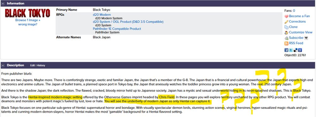The image size is (316, 117).
Task: Click the pencil icon beside Corrections
Action: click(286, 22)
